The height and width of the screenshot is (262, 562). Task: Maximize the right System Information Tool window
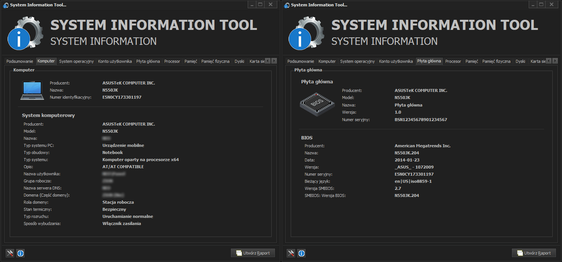coord(541,4)
